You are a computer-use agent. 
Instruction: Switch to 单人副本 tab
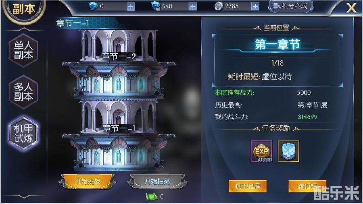[x=23, y=51]
